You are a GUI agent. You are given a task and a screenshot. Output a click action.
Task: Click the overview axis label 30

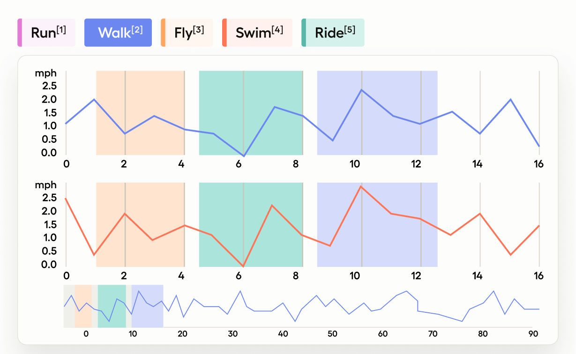(x=233, y=334)
